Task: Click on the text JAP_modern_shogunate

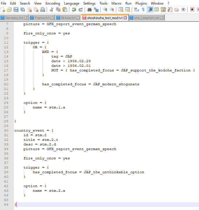Action: pyautogui.click(x=116, y=84)
